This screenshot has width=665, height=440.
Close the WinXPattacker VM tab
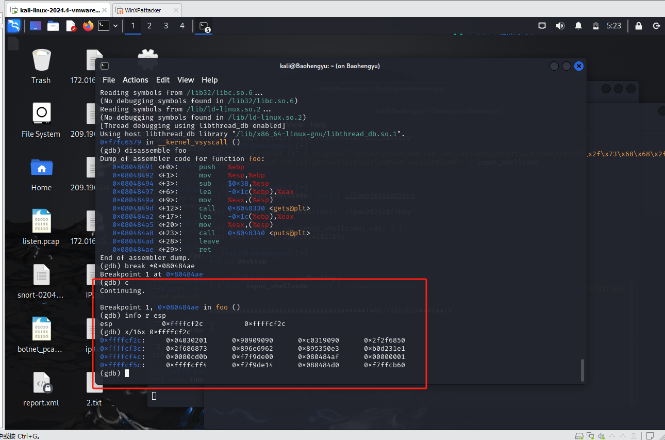point(176,10)
